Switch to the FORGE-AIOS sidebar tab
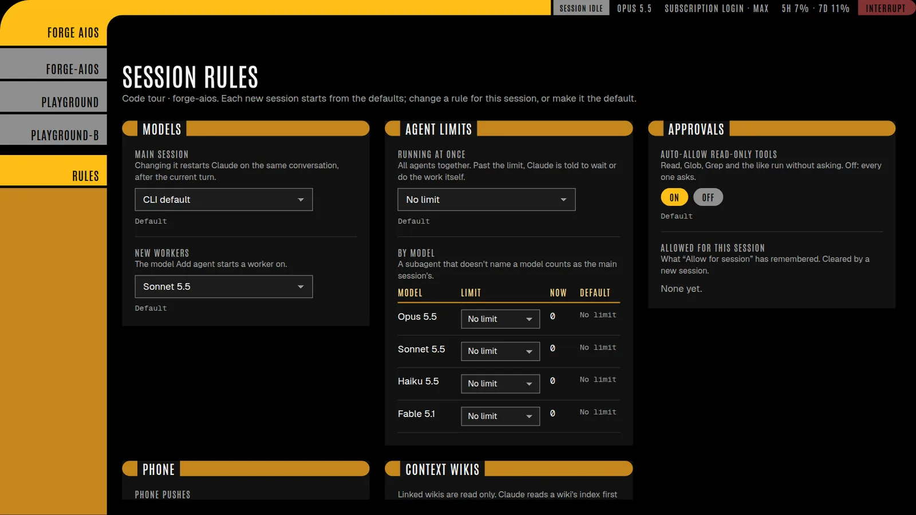Image resolution: width=916 pixels, height=515 pixels. (x=53, y=64)
